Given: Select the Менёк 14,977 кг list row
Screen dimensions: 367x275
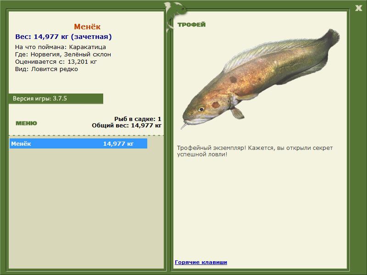Looking at the screenshot, I should pyautogui.click(x=78, y=143).
